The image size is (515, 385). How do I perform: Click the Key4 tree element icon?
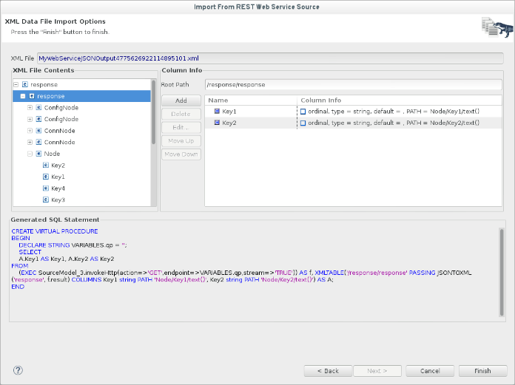[x=46, y=188]
